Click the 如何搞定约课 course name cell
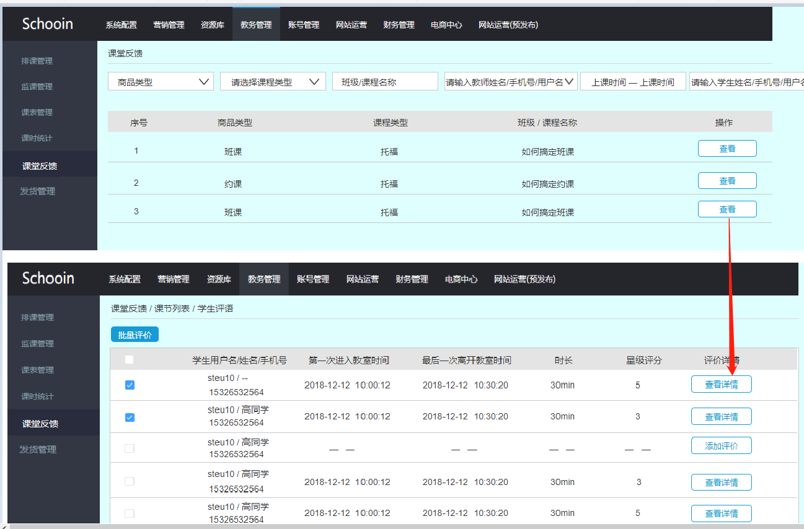The image size is (804, 529). click(548, 184)
